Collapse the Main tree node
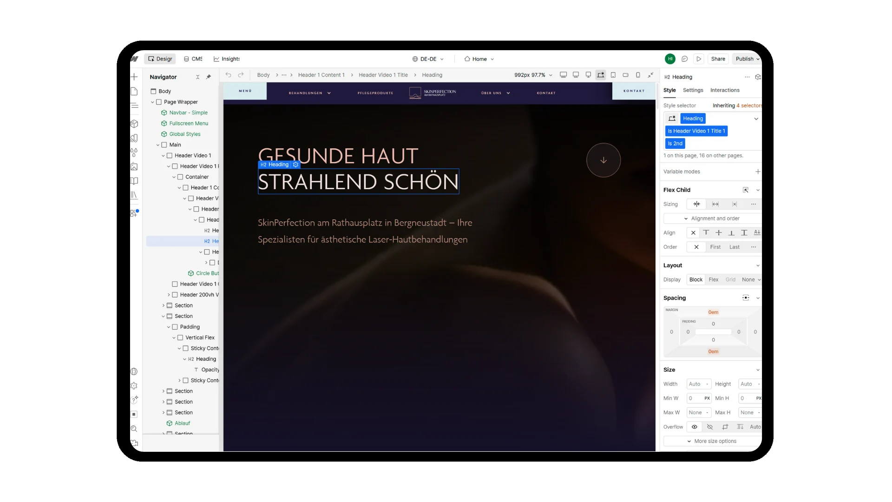 click(158, 145)
